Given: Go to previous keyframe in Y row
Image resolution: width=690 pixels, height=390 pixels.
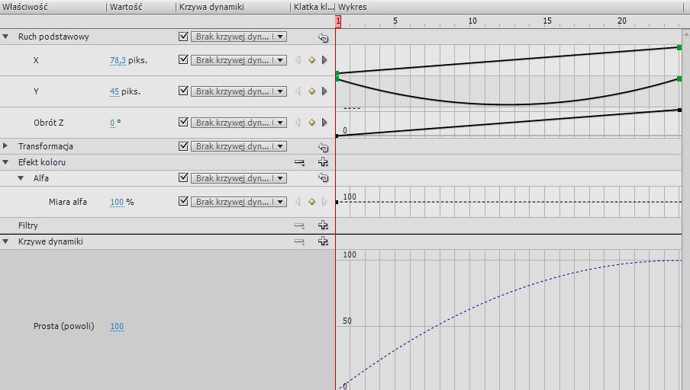Looking at the screenshot, I should coord(298,91).
